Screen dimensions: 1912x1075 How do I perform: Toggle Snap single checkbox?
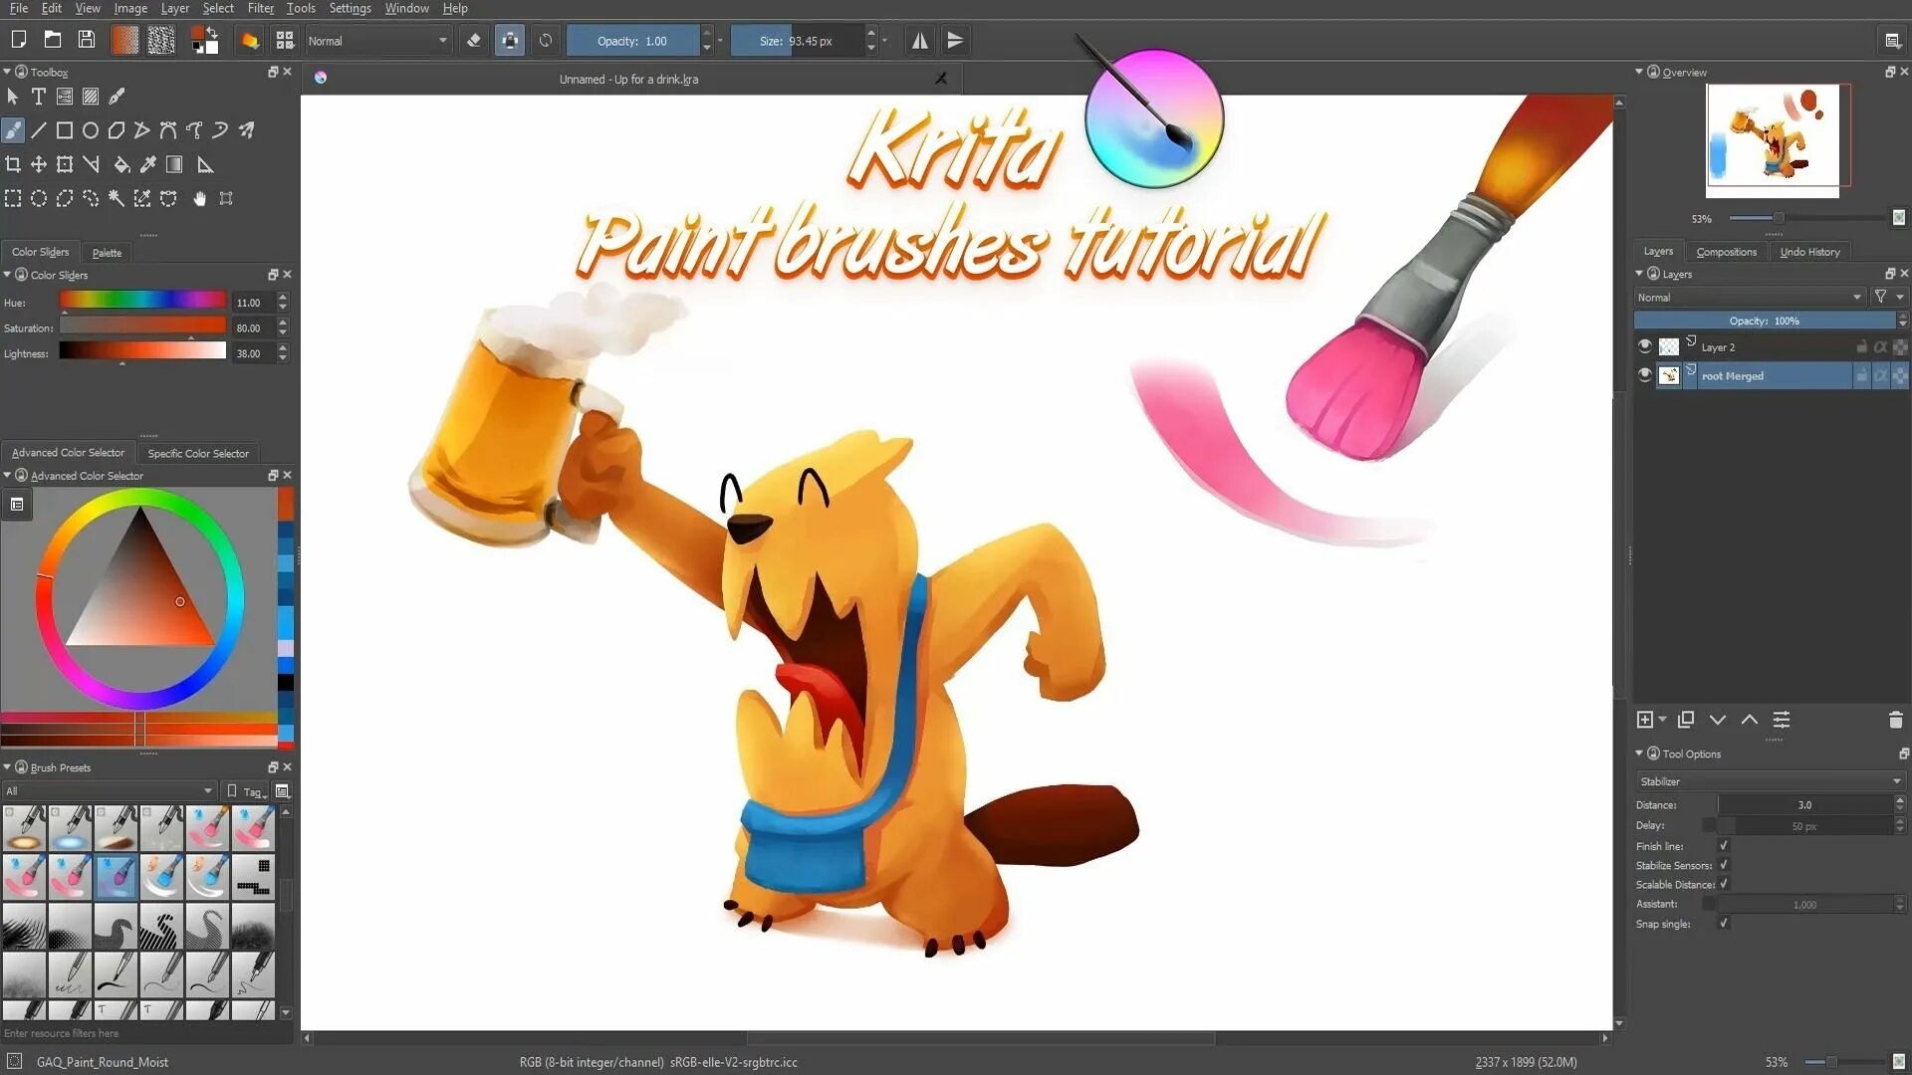pyautogui.click(x=1724, y=924)
